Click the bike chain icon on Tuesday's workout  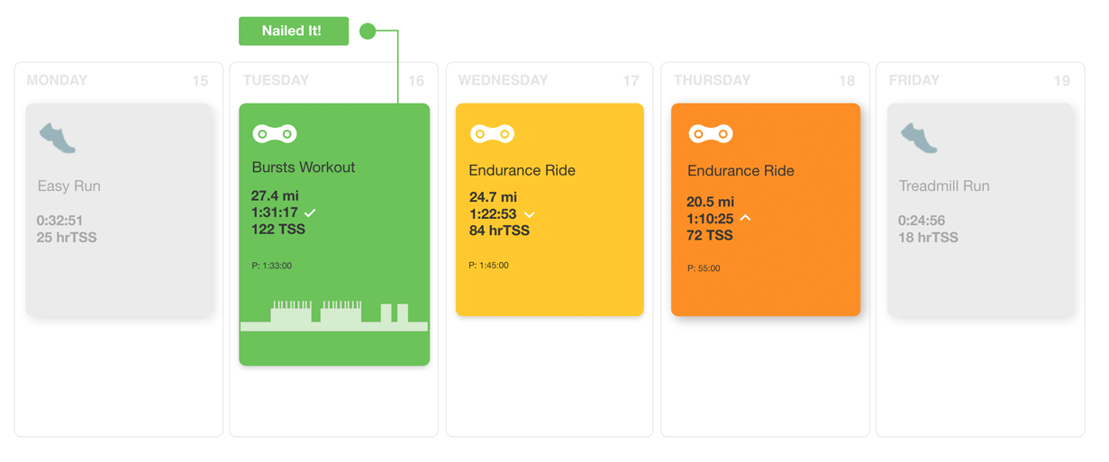[275, 134]
